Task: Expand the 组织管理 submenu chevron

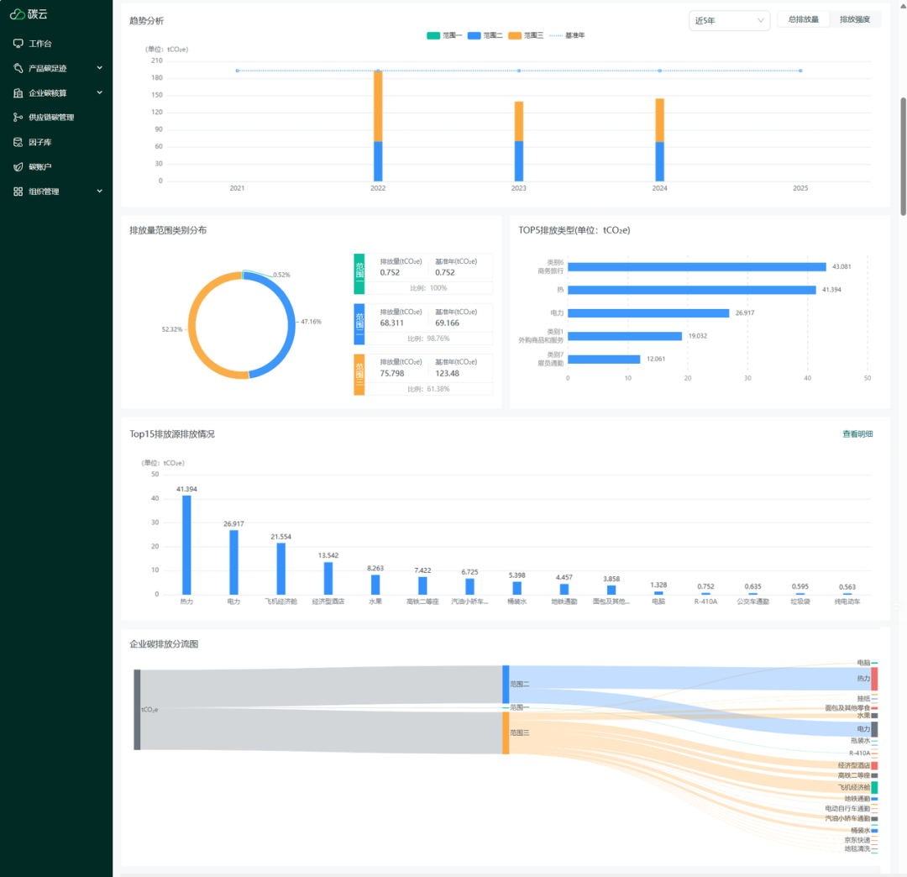Action: [99, 192]
